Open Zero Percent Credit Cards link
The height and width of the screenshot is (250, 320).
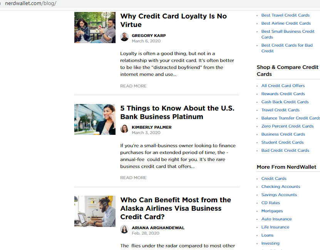288,126
